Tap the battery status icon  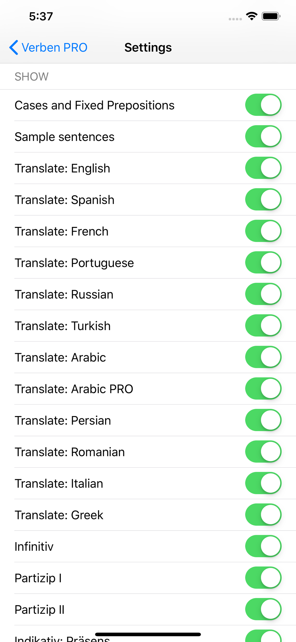click(271, 16)
